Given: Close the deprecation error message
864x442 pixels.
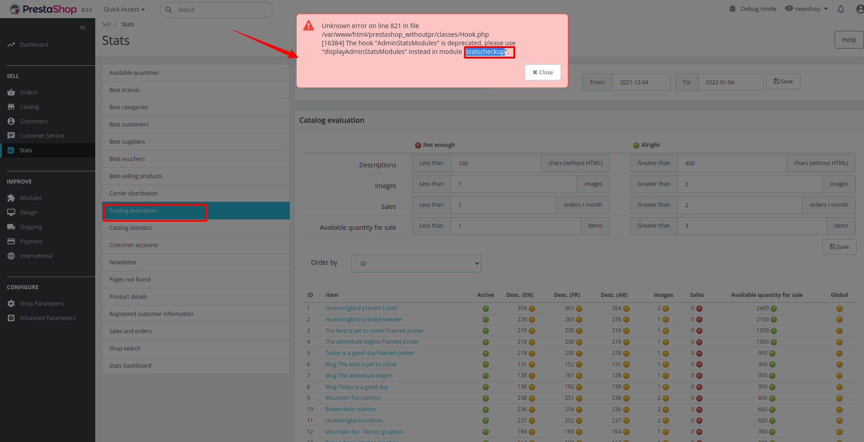Looking at the screenshot, I should pos(542,72).
